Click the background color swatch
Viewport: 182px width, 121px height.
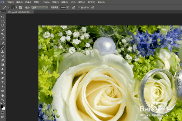(x=4, y=109)
